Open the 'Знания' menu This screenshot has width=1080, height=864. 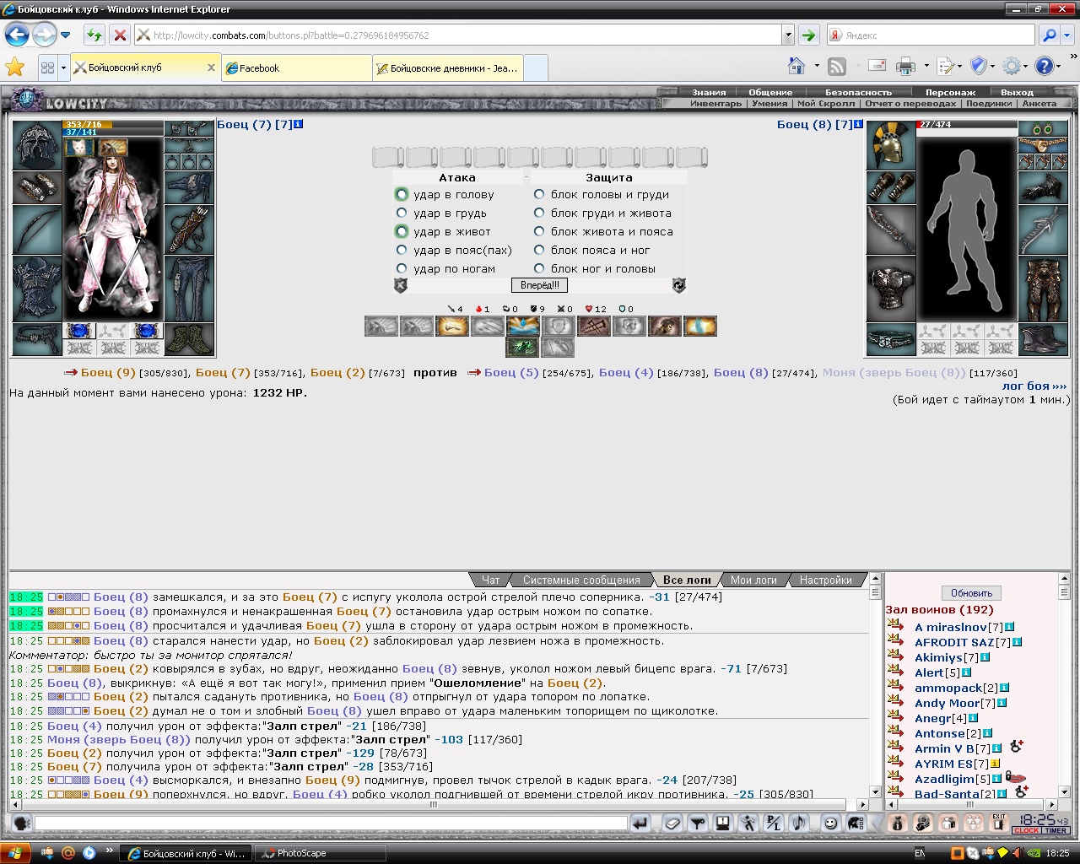point(709,92)
